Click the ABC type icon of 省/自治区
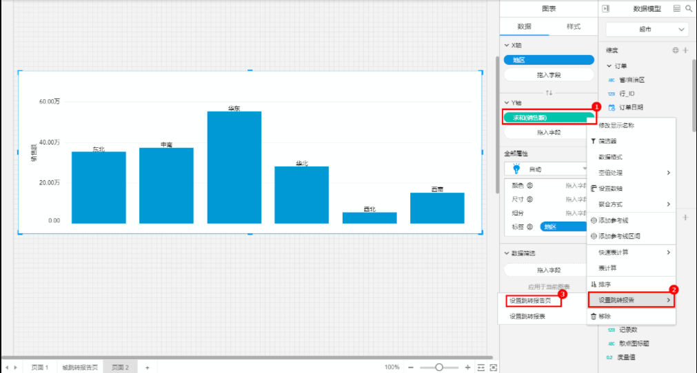 (x=612, y=81)
